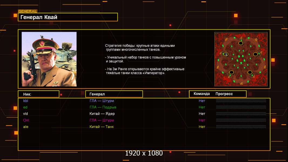
Task: Click start position 5 on the minimap
Action: 226,54
